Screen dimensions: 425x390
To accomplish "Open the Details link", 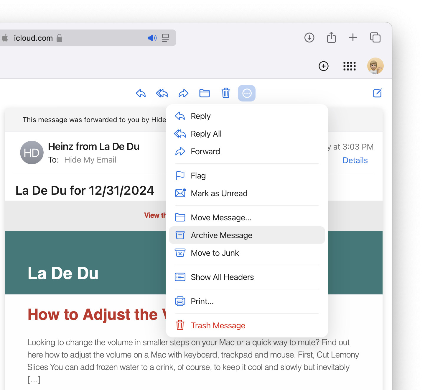I will tap(355, 160).
